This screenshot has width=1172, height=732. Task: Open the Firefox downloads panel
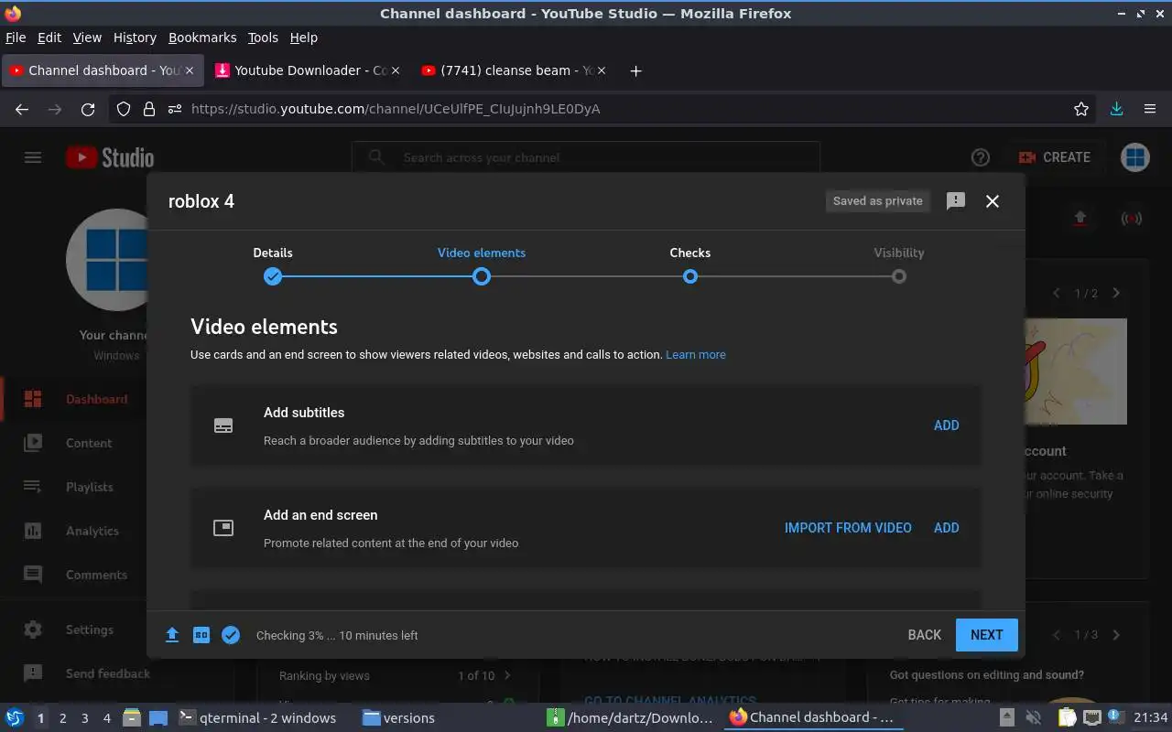coord(1117,109)
